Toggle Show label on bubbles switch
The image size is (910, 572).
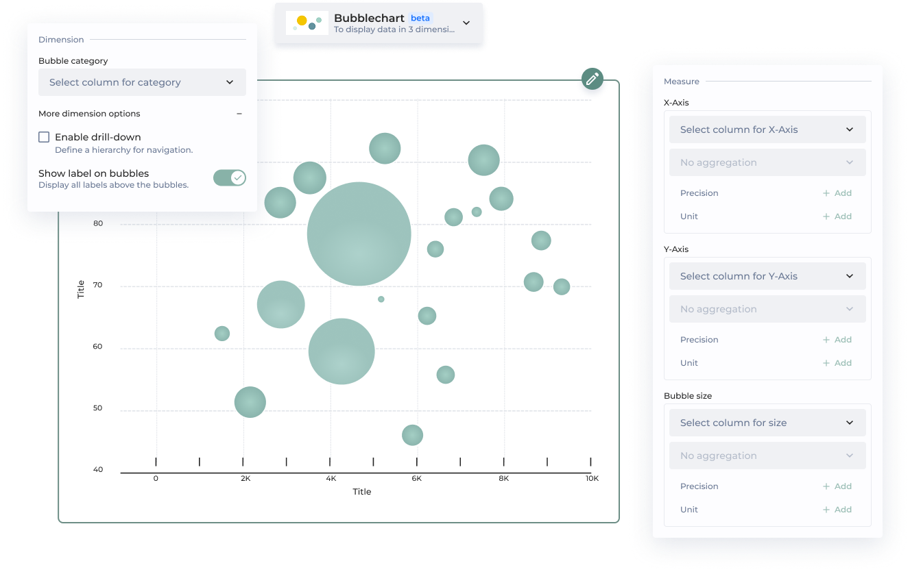pyautogui.click(x=229, y=178)
